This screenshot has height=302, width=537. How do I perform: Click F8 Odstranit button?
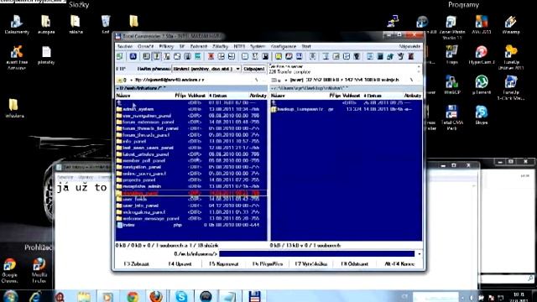click(x=354, y=264)
